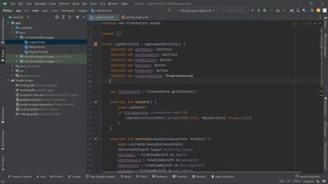The height and width of the screenshot is (184, 328).
Task: Click the Android Studio logo icon
Action: [x=5, y=4]
